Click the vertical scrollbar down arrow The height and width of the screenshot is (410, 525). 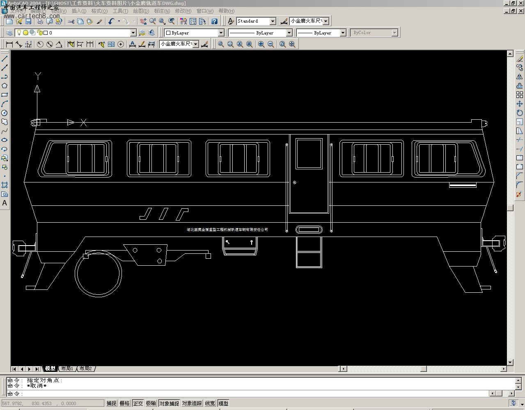pyautogui.click(x=510, y=362)
